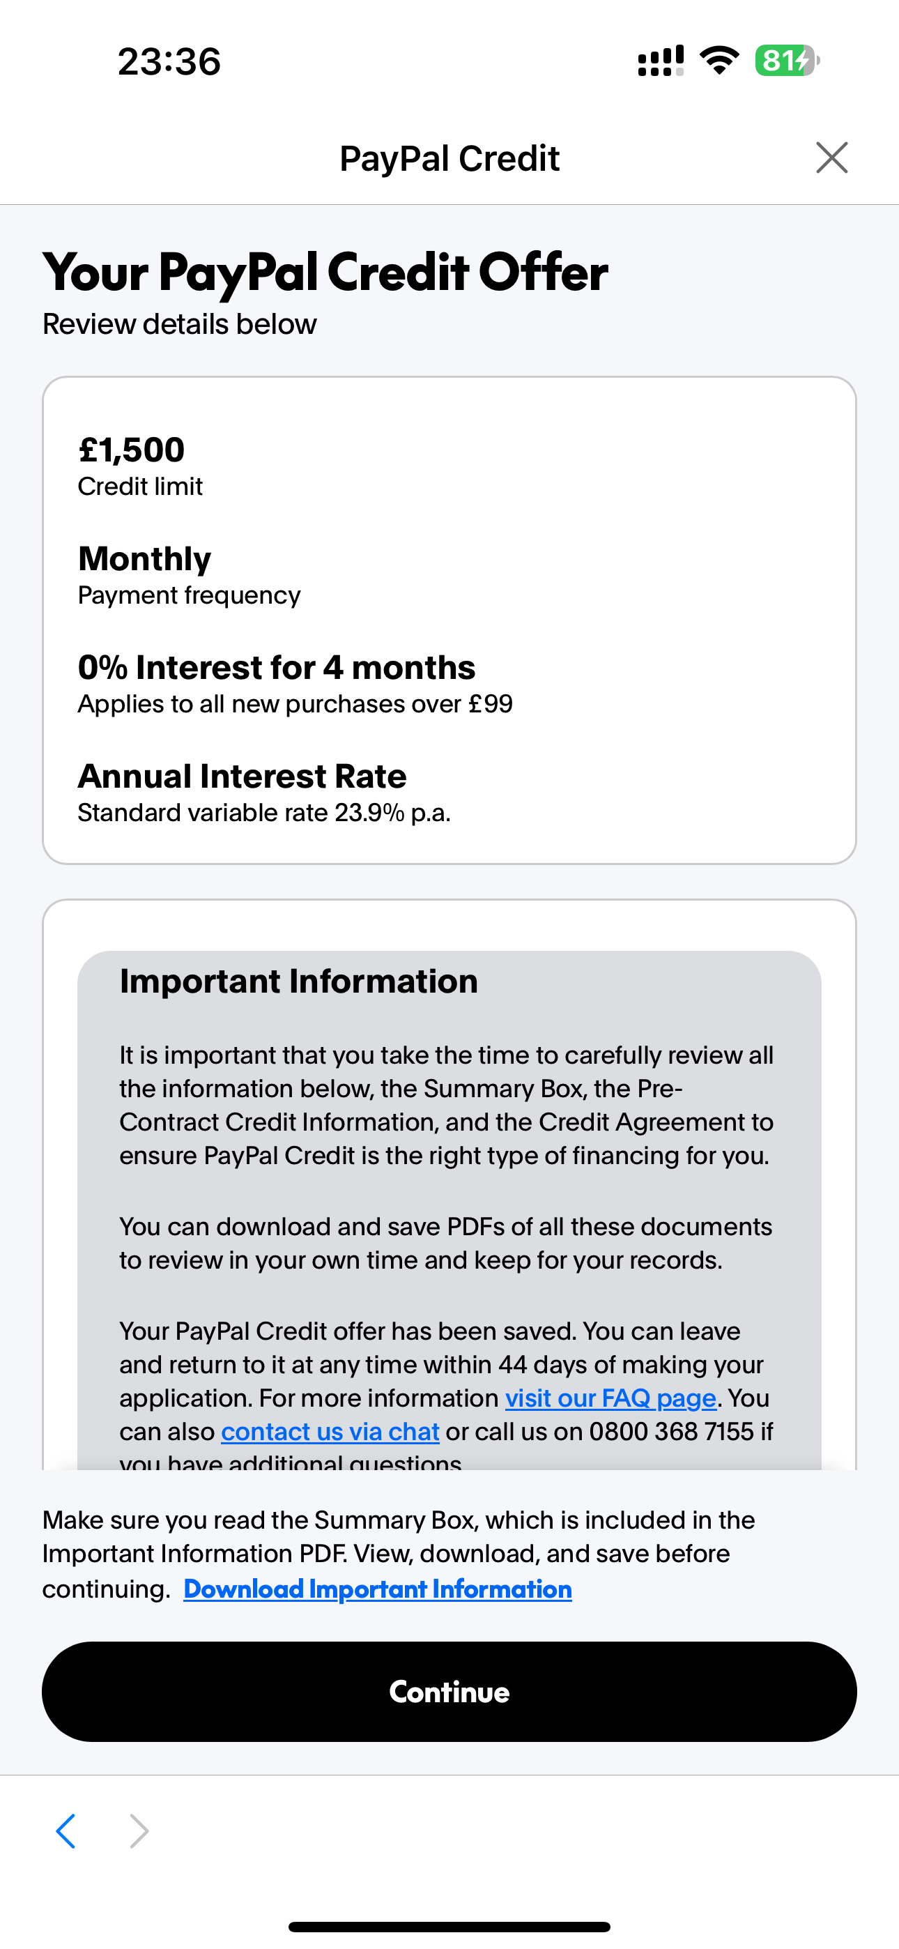
Task: Tap the Monthly payment frequency entry
Action: [144, 559]
